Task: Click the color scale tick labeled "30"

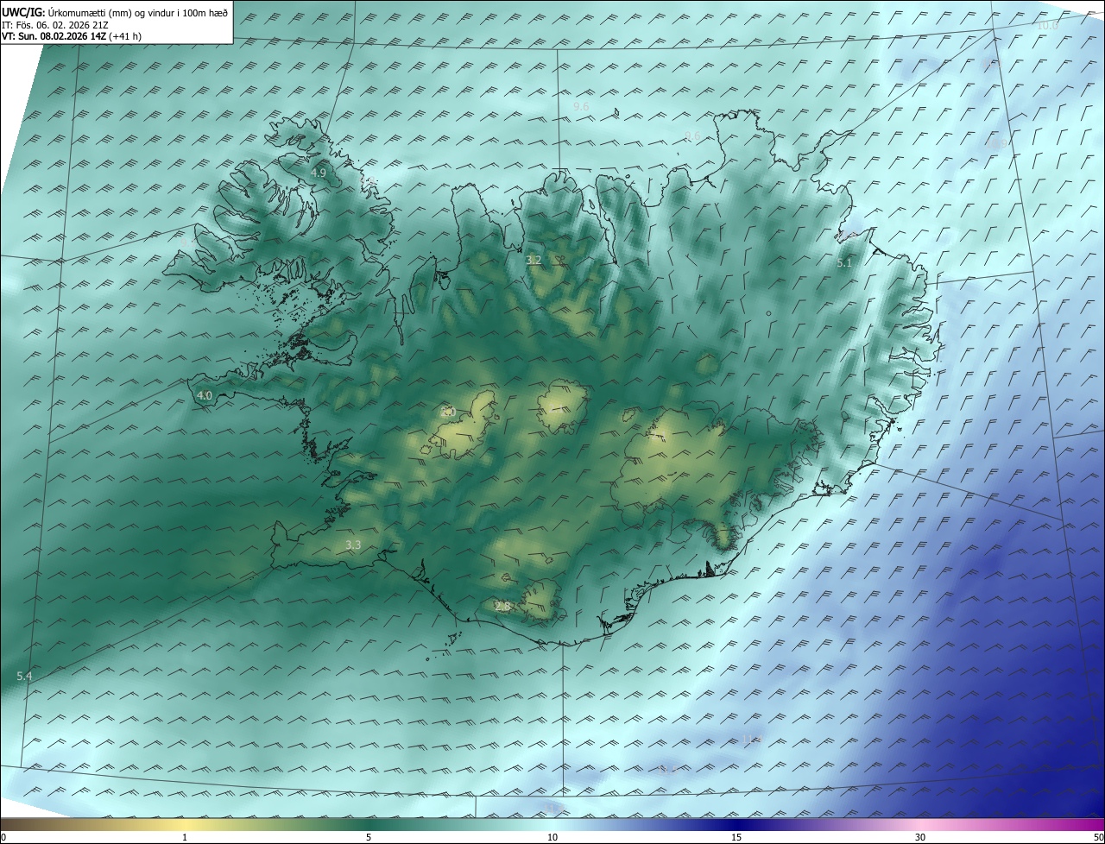Action: [920, 837]
